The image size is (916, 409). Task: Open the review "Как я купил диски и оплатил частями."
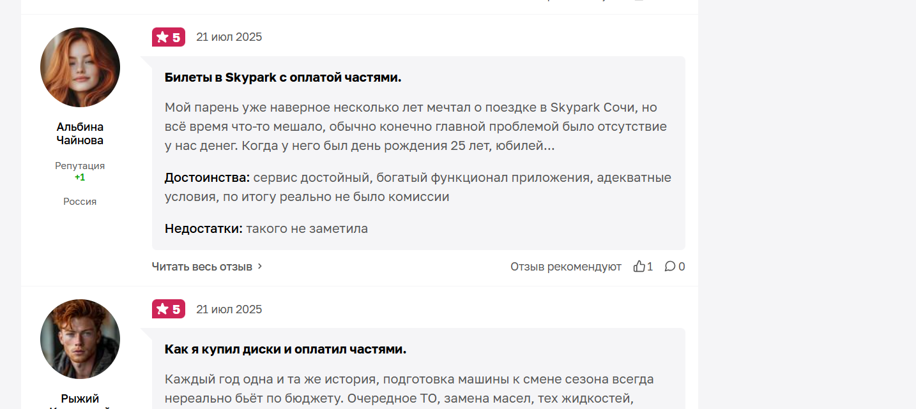coord(286,349)
